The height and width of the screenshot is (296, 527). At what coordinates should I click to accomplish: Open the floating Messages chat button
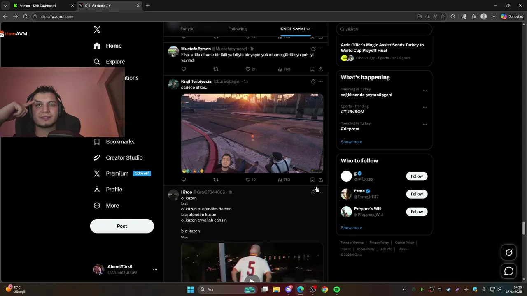(509, 271)
